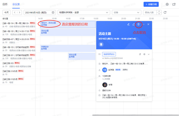The width and height of the screenshot is (179, 116).
Task: Click the 今天 button
Action: pyautogui.click(x=6, y=13)
